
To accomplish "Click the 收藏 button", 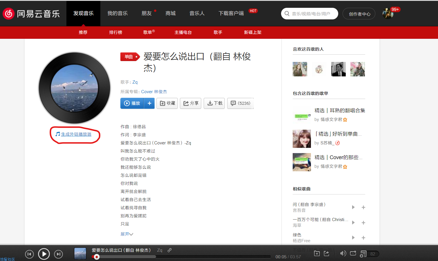I will coord(167,103).
